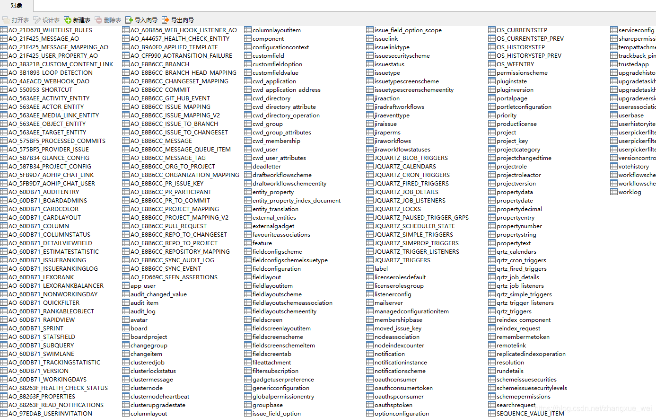656x417 pixels.
Task: Select the AO_E8B6CC_PULL_REQUEST table name
Action: [169, 226]
